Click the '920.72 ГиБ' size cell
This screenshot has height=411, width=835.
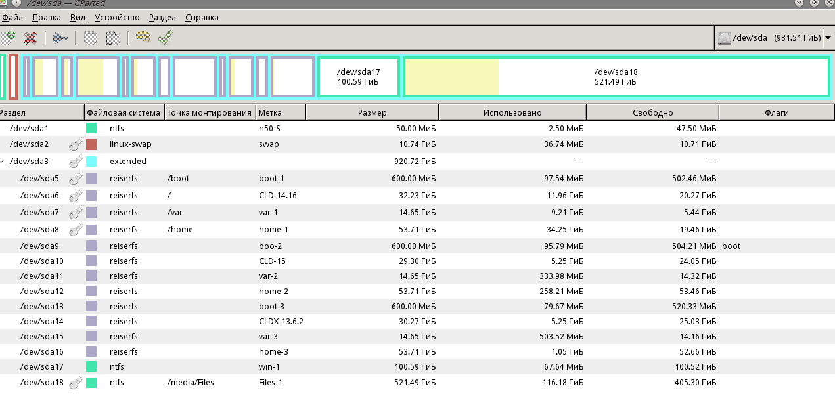(417, 162)
